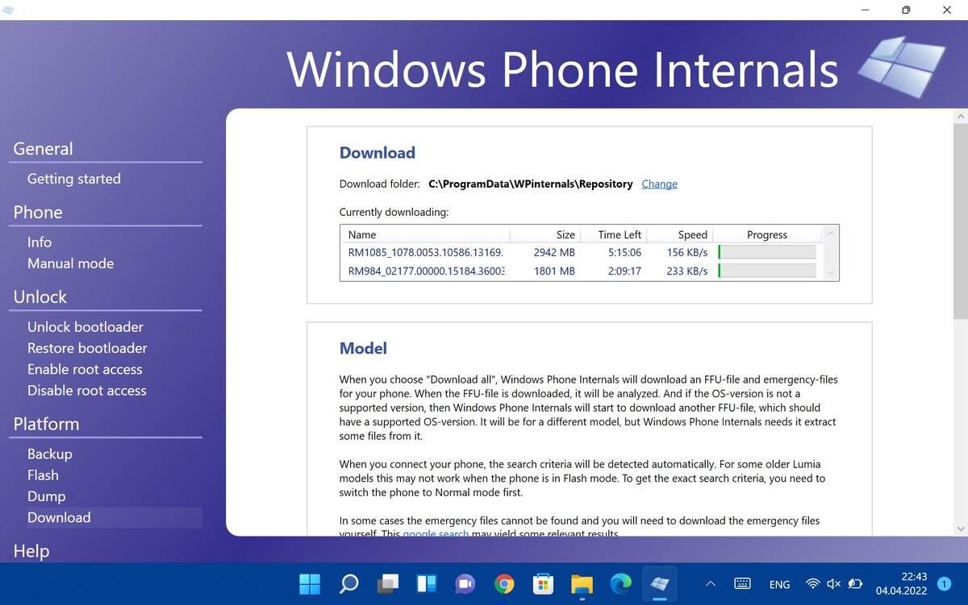Click main page scrollbar up arrow

(960, 117)
